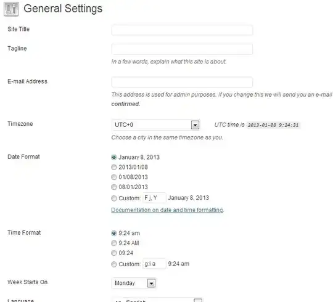
Task: Choose the 08/01/2013 date format
Action: [114, 187]
